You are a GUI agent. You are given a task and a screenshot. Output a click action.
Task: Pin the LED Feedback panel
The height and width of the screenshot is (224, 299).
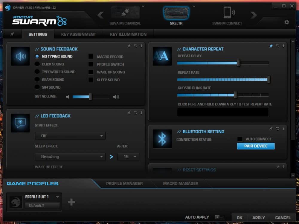coord(129,113)
